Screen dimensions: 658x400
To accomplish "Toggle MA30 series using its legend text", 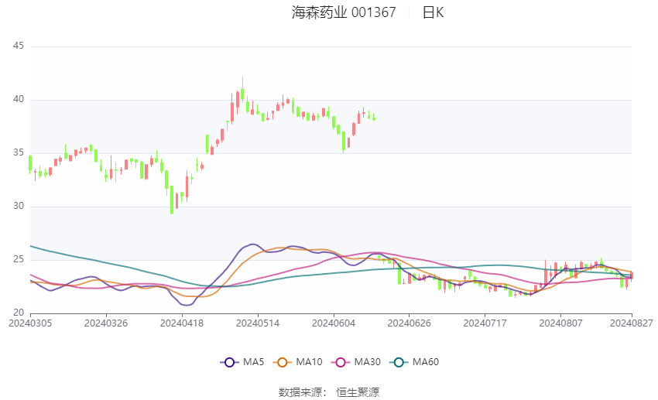I will (367, 361).
